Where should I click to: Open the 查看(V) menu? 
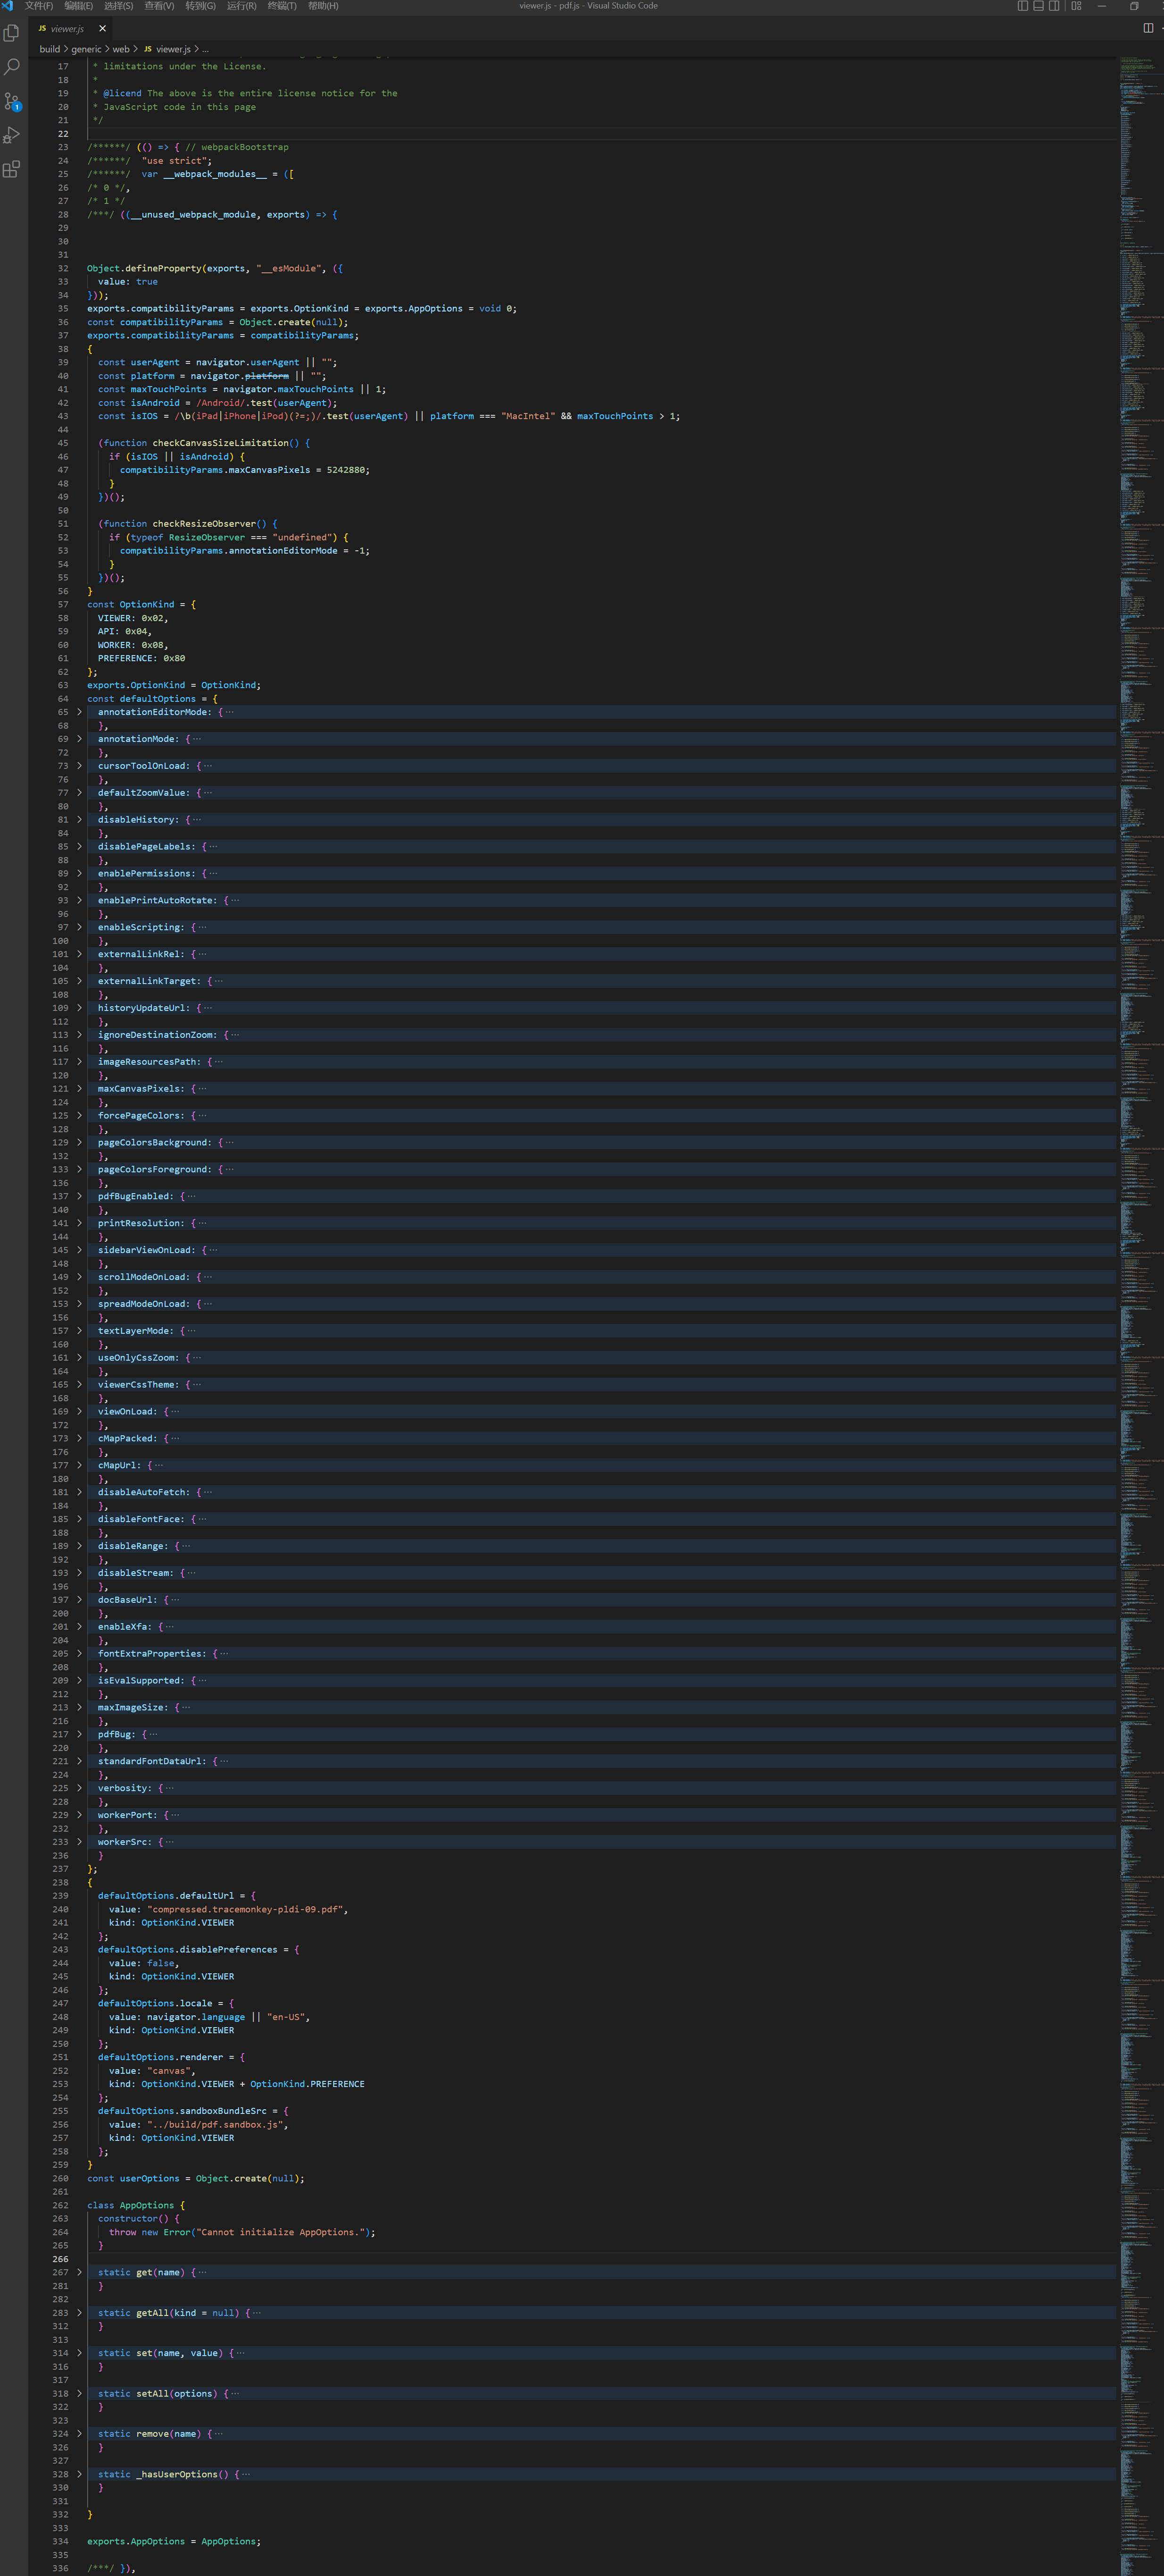pyautogui.click(x=159, y=6)
